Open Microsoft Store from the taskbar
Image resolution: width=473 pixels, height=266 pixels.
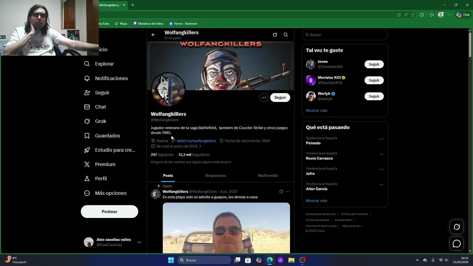(x=248, y=260)
